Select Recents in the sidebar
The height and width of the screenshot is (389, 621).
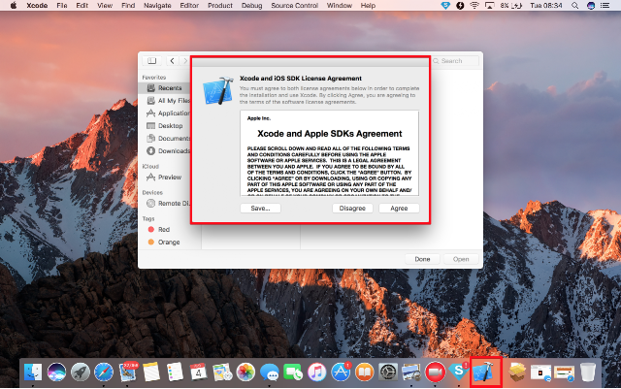pyautogui.click(x=165, y=88)
